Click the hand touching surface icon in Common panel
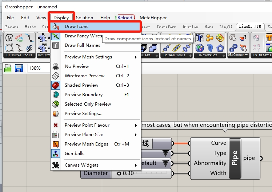 coord(243,48)
